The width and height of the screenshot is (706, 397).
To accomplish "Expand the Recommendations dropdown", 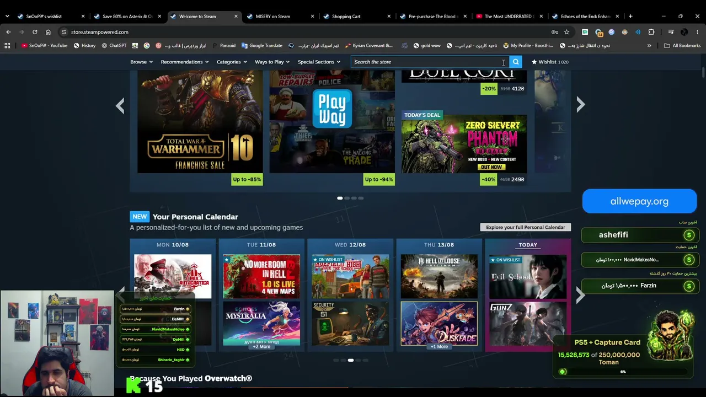I will click(185, 62).
